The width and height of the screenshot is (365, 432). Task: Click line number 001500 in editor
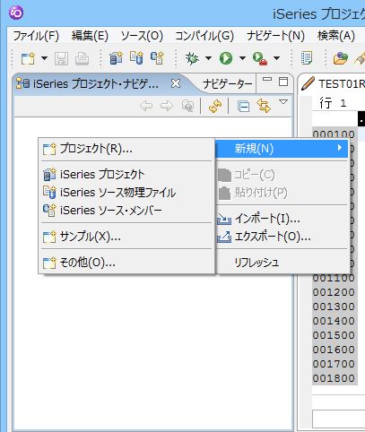(x=334, y=335)
